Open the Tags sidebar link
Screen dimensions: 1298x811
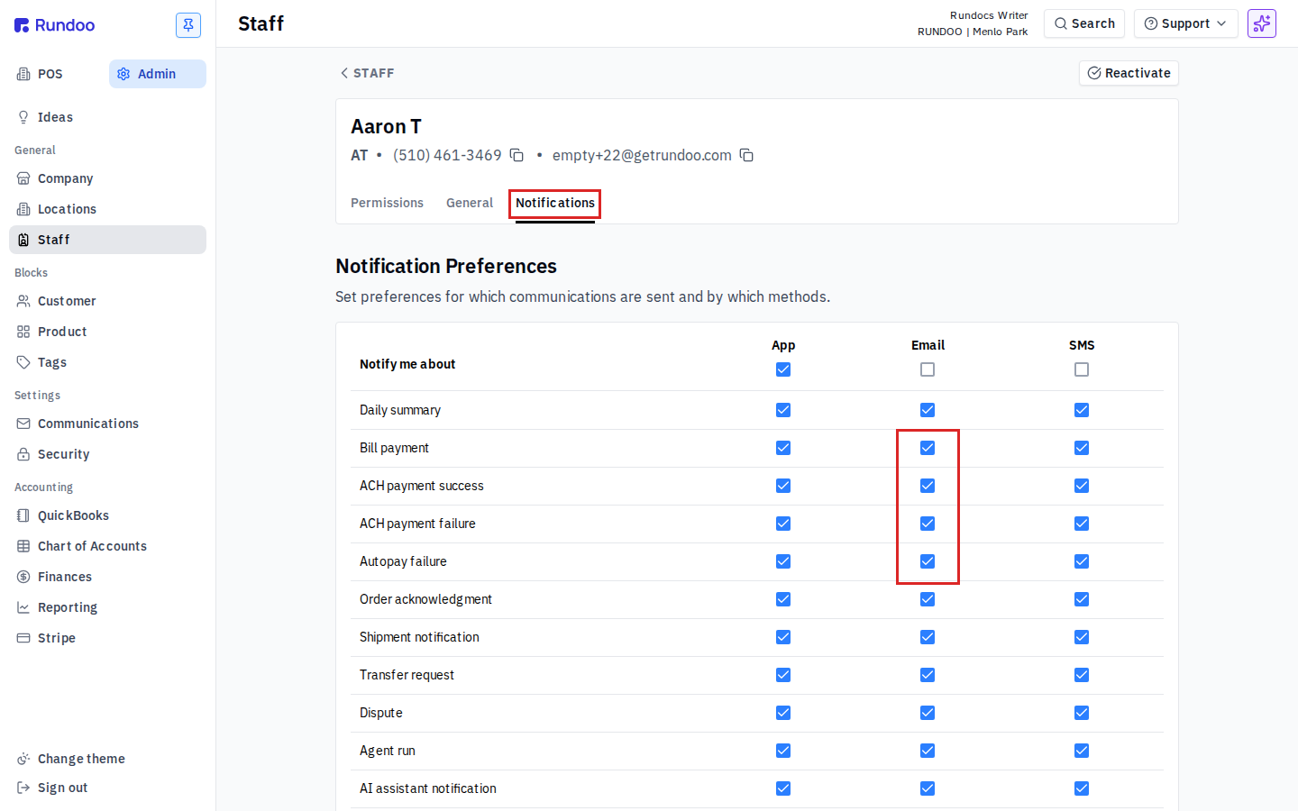tap(108, 362)
